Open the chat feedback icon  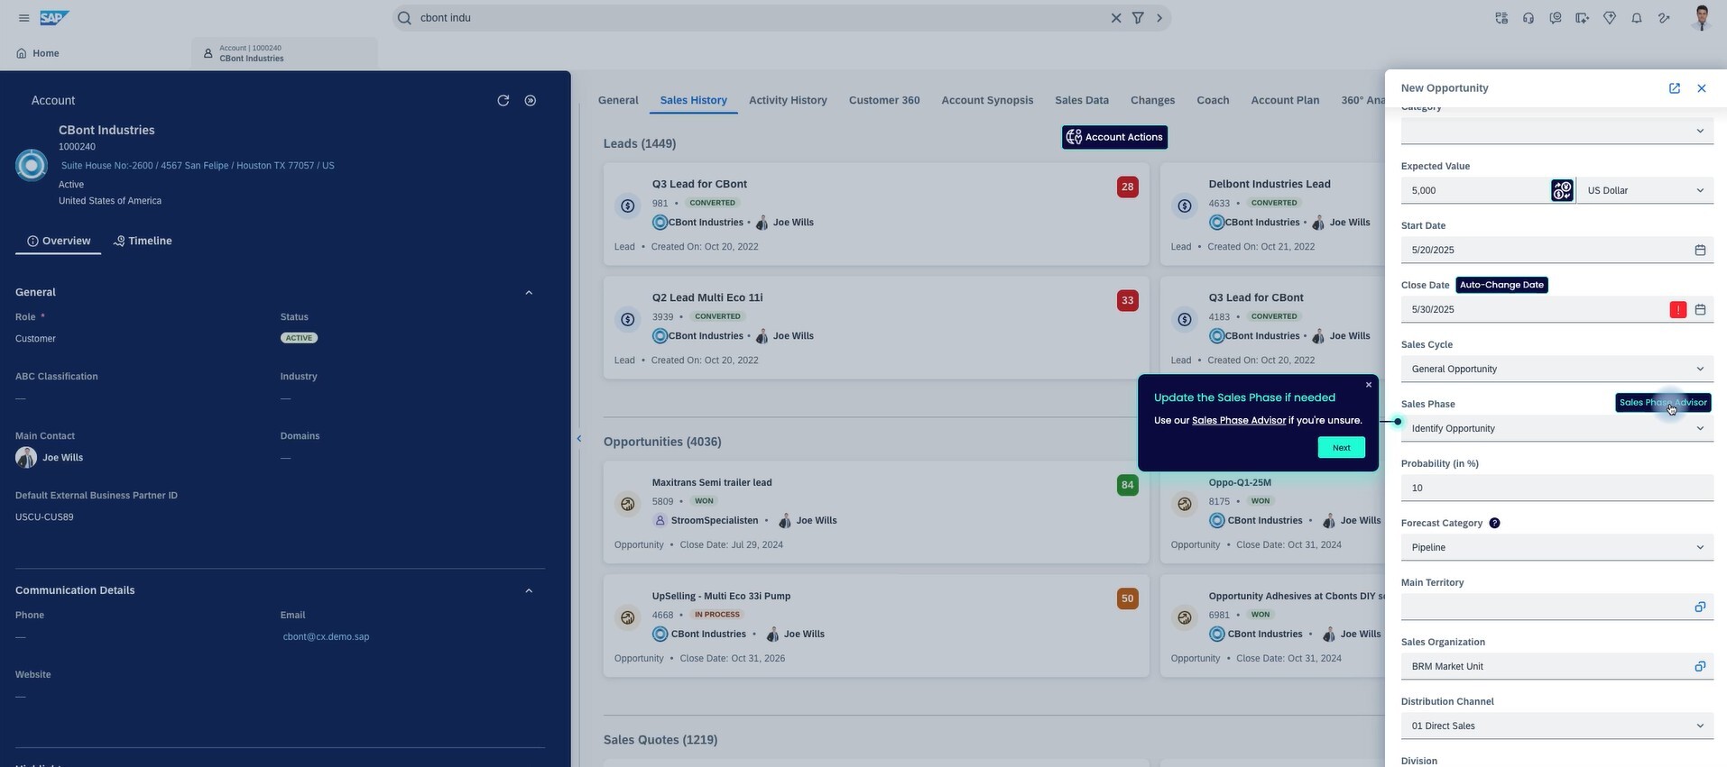[1556, 18]
